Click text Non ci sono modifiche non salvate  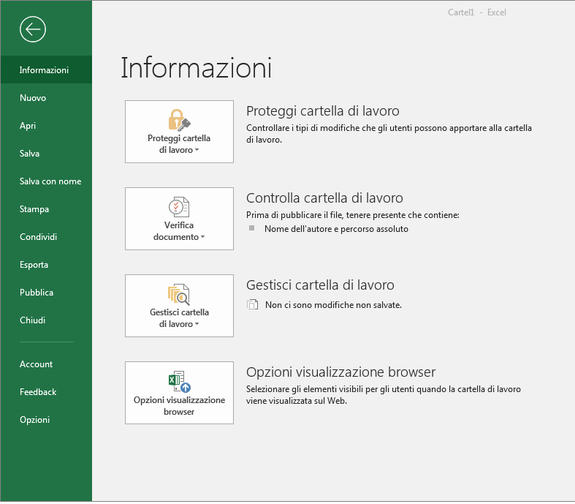point(333,305)
